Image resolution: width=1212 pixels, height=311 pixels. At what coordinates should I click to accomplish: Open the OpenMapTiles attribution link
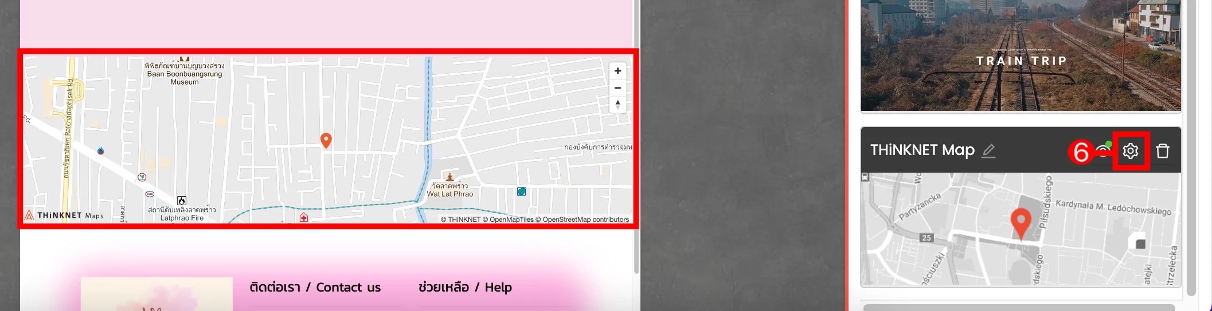[508, 220]
